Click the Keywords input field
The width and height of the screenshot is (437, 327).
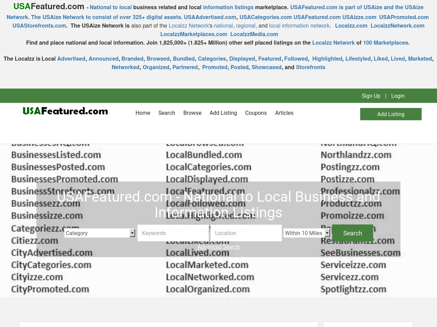click(x=173, y=233)
